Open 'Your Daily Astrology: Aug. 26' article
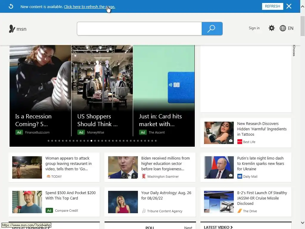Screen dimensions: 305x229 point(166,196)
